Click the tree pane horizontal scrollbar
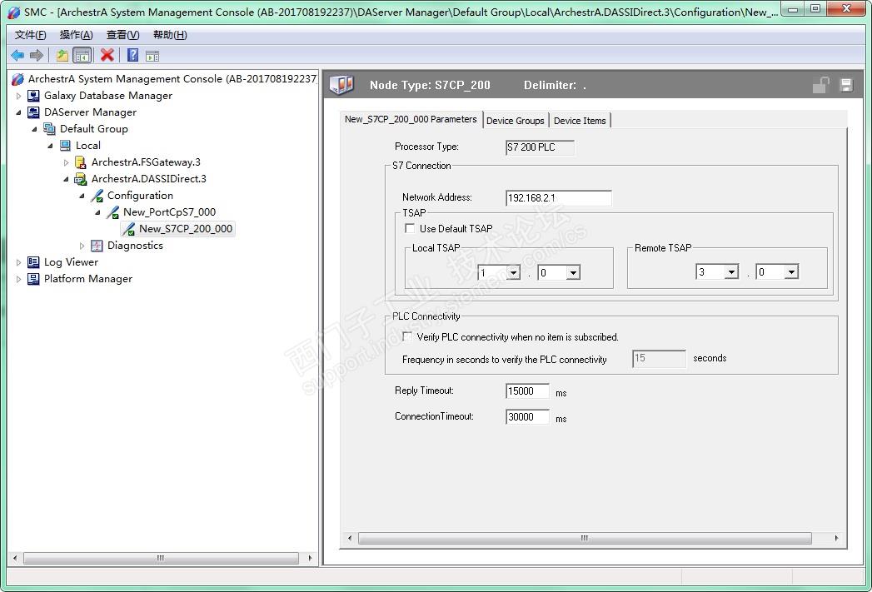The image size is (872, 592). point(161,558)
